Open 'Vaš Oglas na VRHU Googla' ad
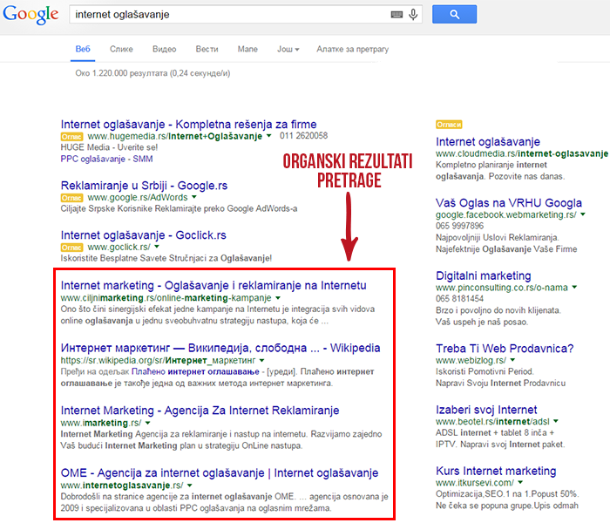 pos(509,203)
